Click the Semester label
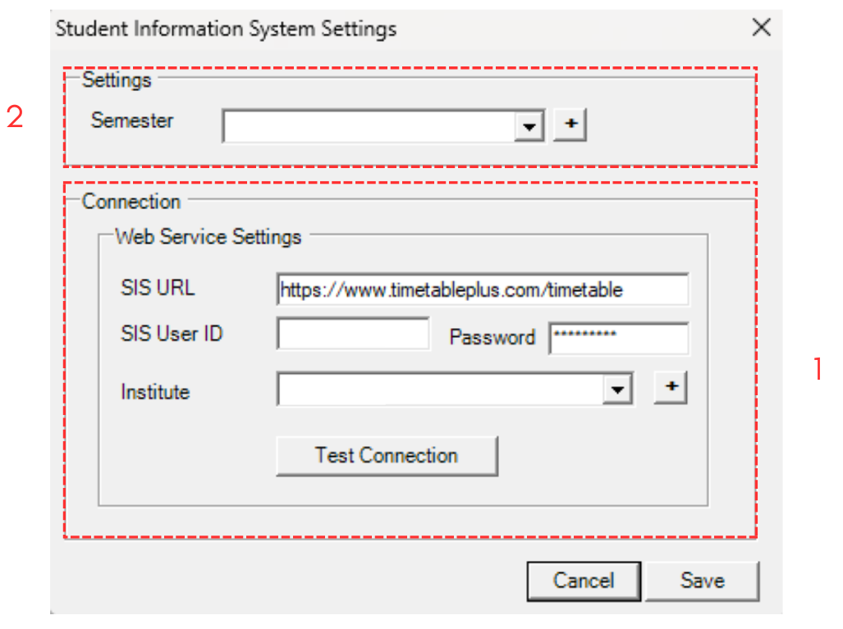Screen dimensions: 843x629 tap(132, 121)
